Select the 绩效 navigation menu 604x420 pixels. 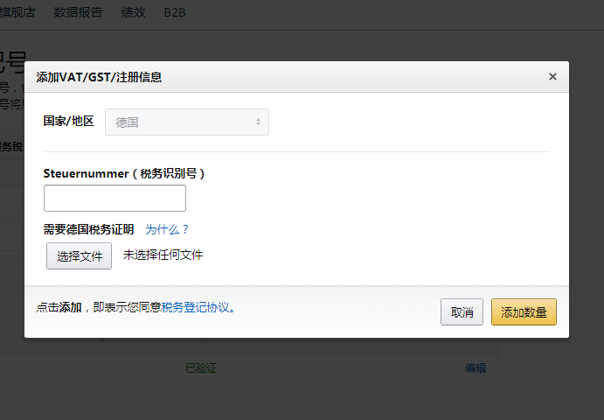coord(133,12)
